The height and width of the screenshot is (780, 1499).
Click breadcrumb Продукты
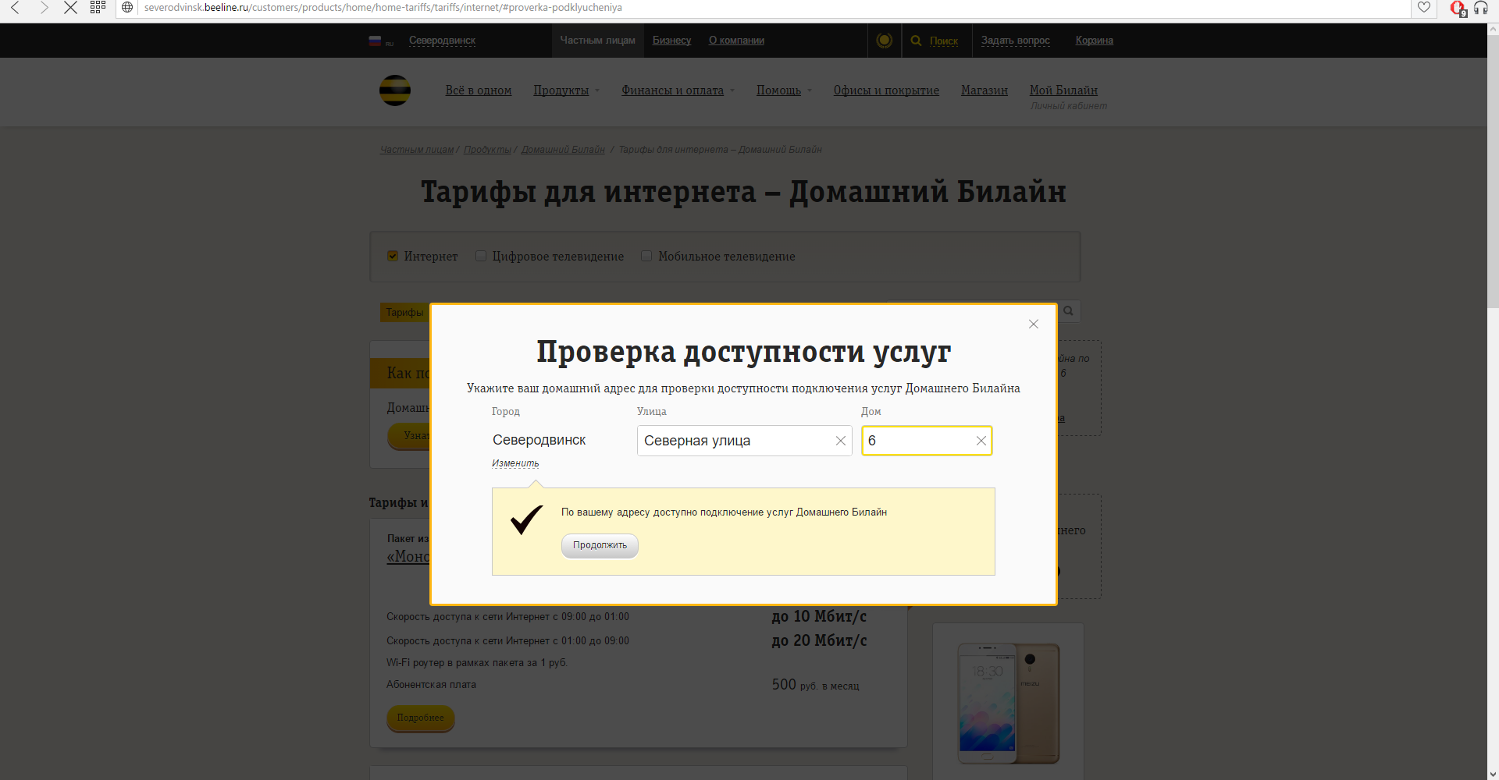(x=487, y=150)
